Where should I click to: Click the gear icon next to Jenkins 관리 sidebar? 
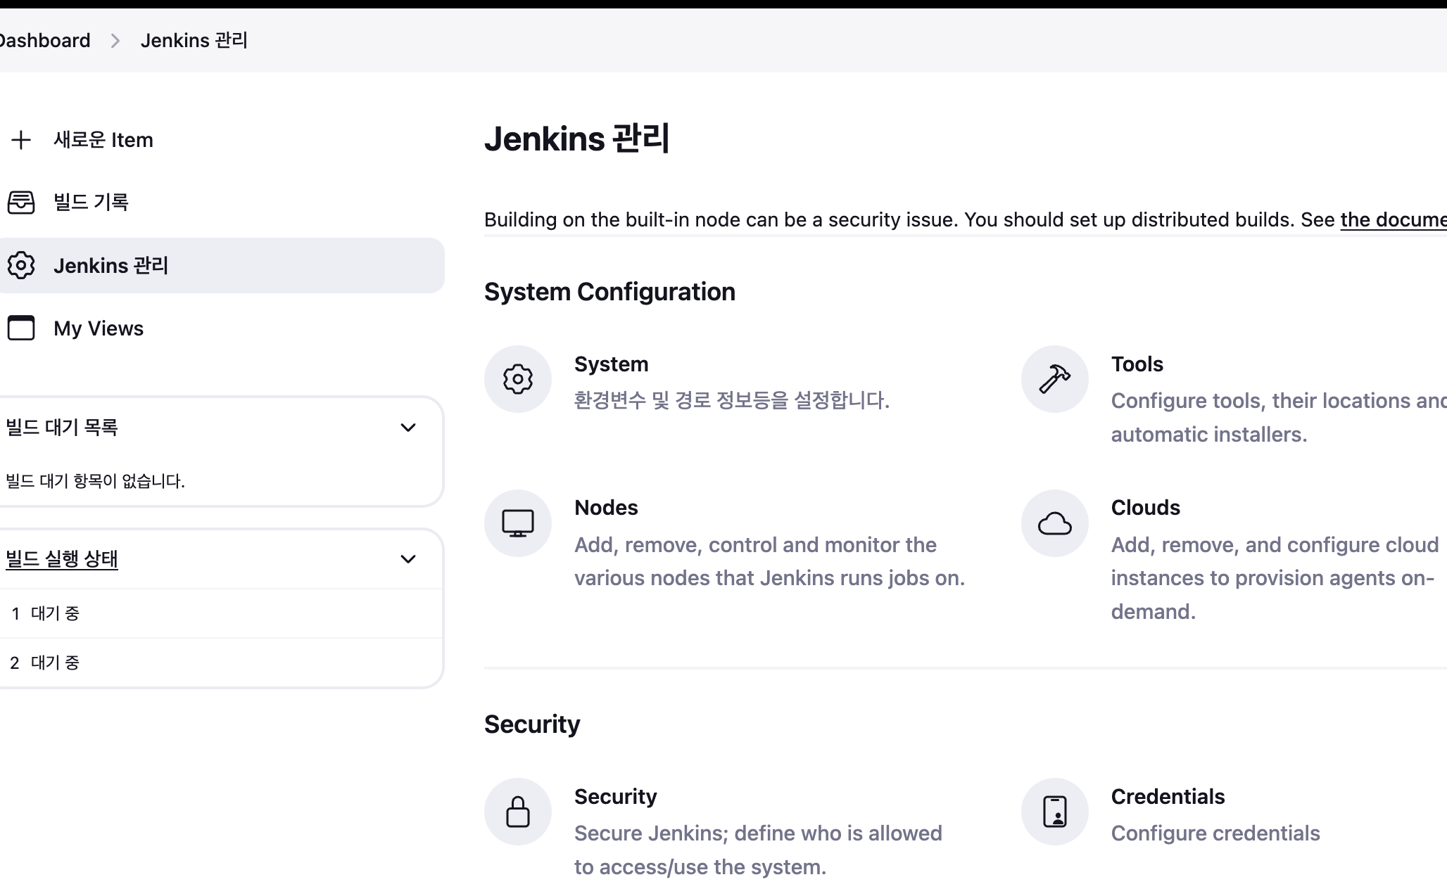point(21,265)
